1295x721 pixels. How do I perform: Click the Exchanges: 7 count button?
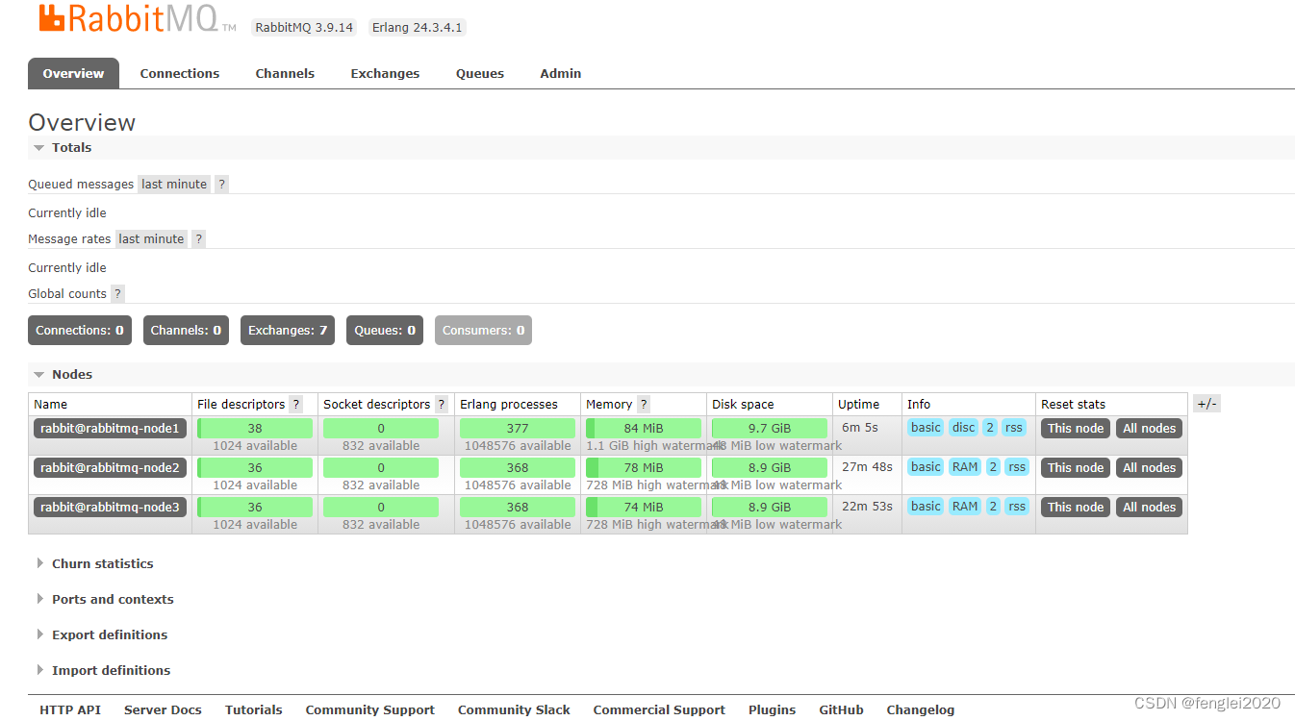tap(288, 331)
